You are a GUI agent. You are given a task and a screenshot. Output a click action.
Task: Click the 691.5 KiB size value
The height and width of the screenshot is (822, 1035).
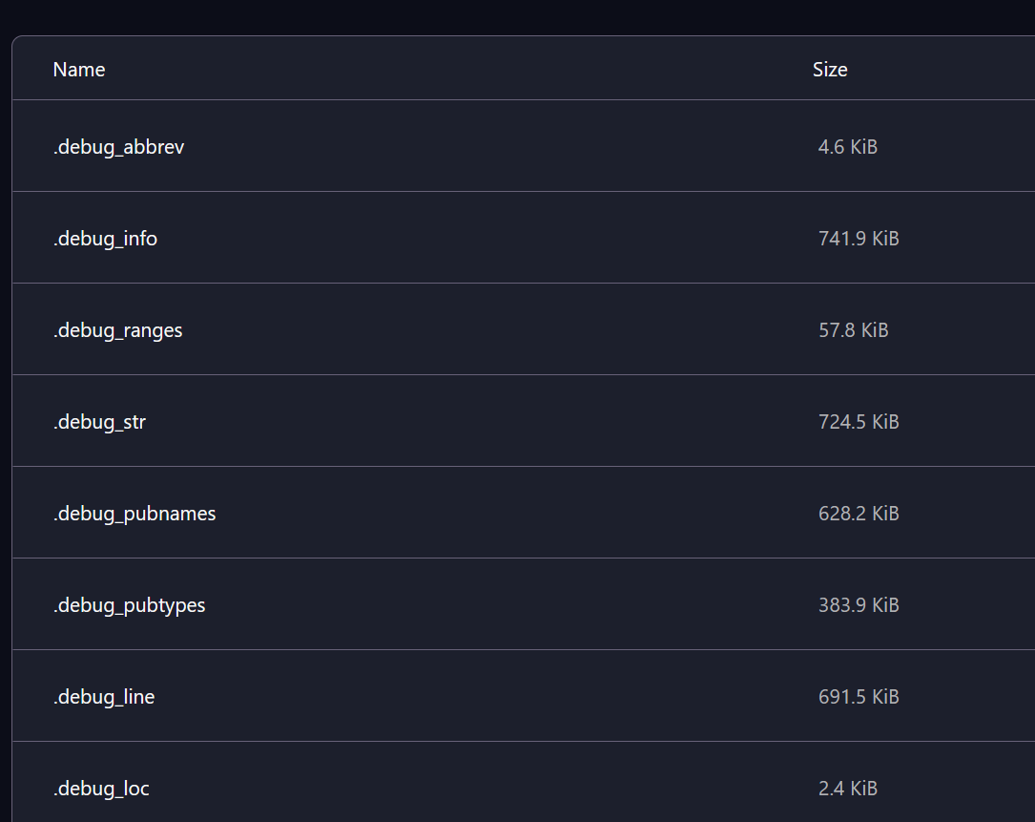tap(859, 697)
